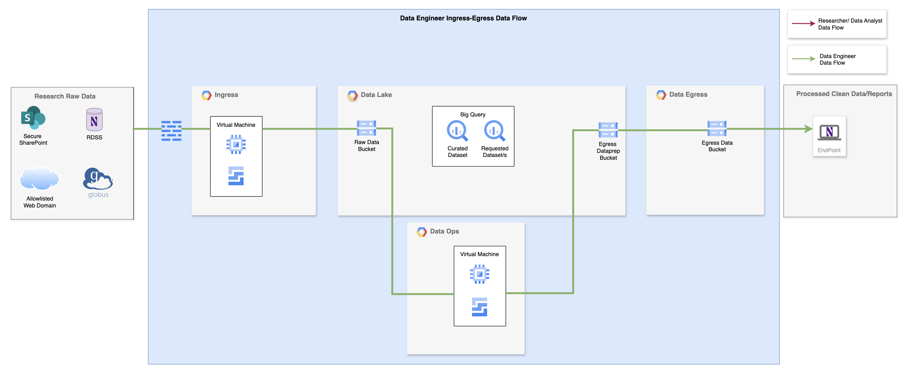The height and width of the screenshot is (371, 902).
Task: Select the Data Ops project heading
Action: tap(444, 231)
